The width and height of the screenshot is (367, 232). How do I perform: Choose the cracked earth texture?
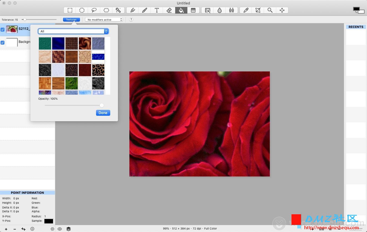click(85, 57)
